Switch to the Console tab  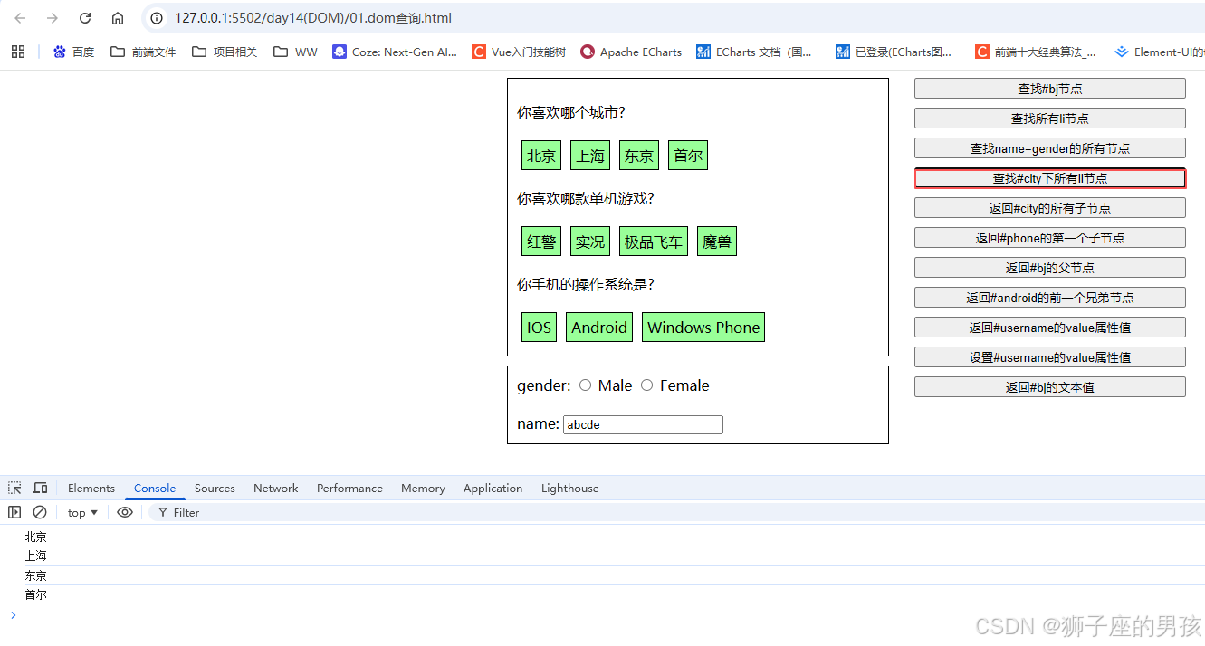point(155,488)
